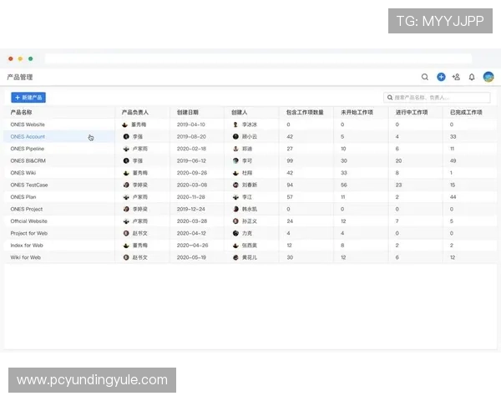The width and height of the screenshot is (501, 401).
Task: Open the ONES Website product
Action: tap(28, 124)
